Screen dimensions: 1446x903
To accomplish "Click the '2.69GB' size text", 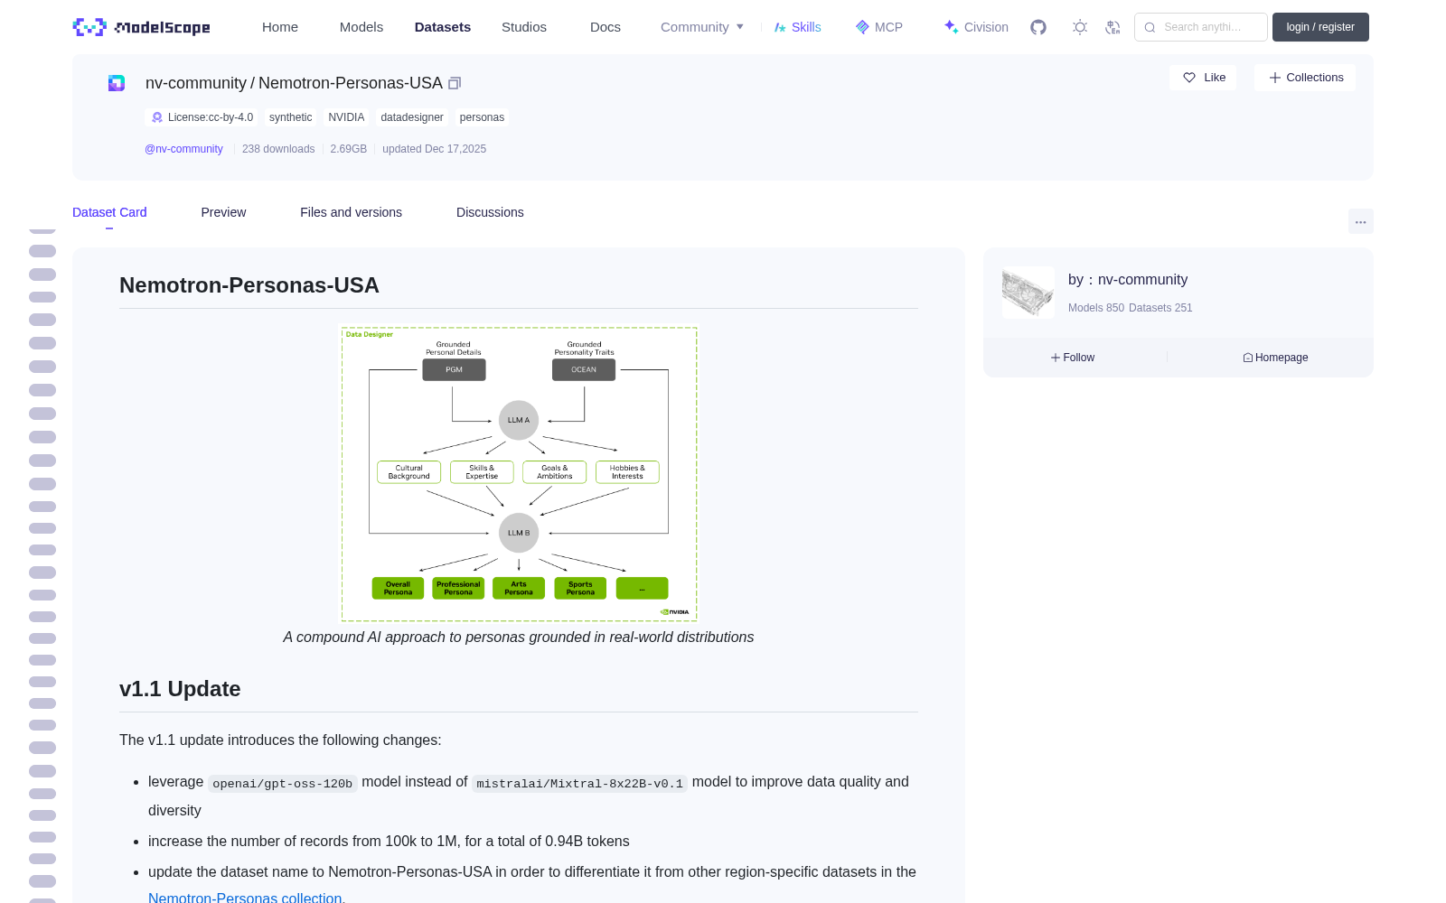I will pos(349,149).
